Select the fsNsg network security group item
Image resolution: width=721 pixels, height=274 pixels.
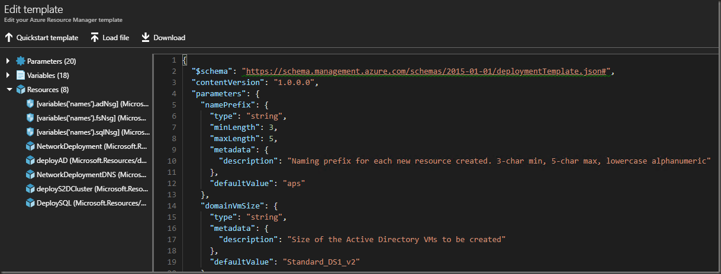(x=92, y=118)
